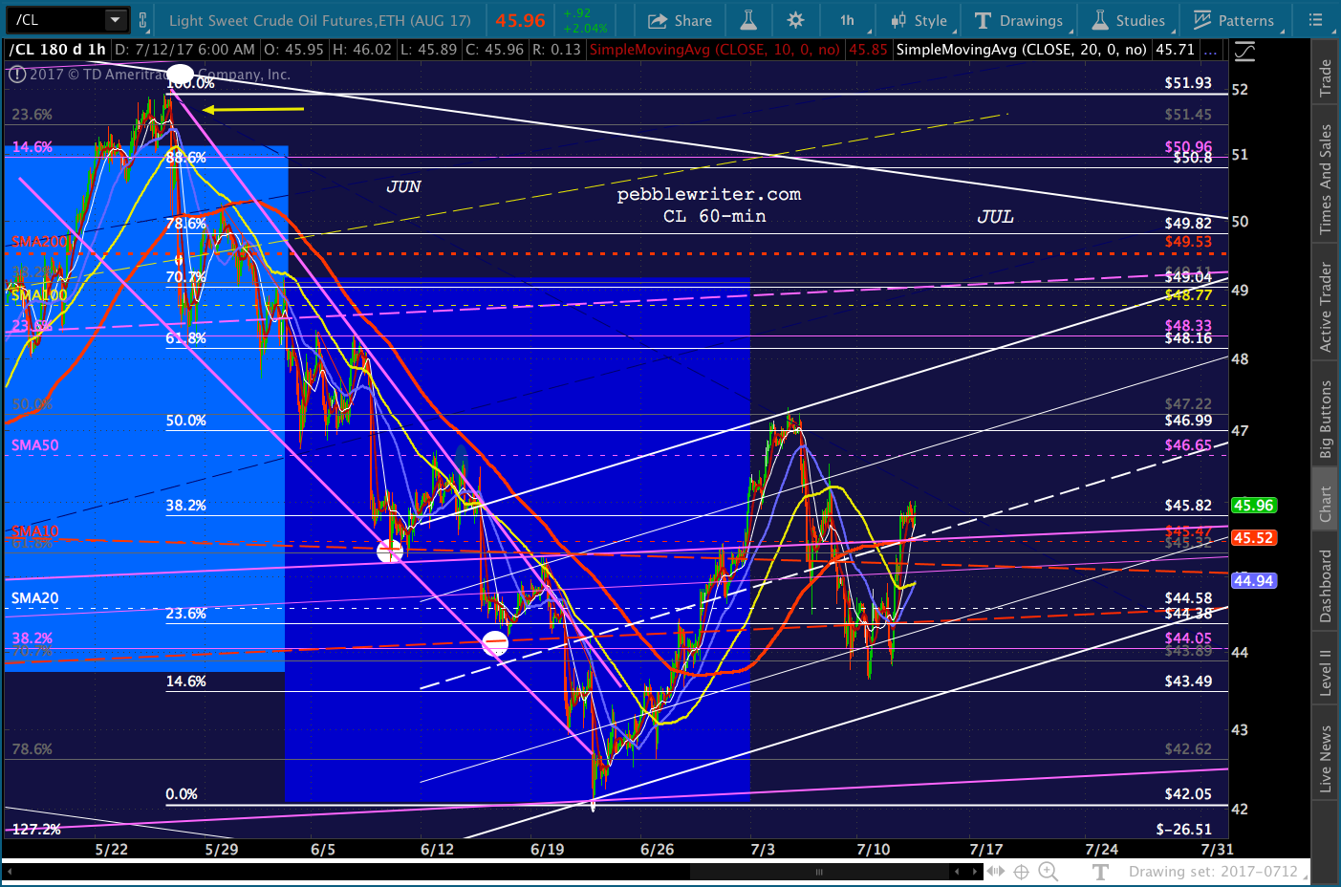Click the crosshair pan icon
The width and height of the screenshot is (1341, 887).
click(1021, 872)
